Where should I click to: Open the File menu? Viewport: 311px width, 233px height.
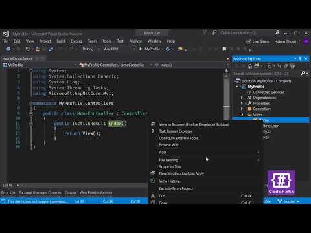[5, 41]
